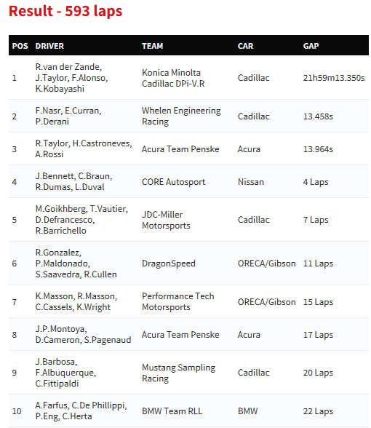
Task: Click the POS column header
Action: pos(20,46)
